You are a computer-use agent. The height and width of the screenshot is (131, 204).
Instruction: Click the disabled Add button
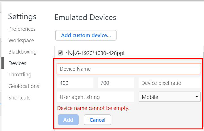click(68, 120)
